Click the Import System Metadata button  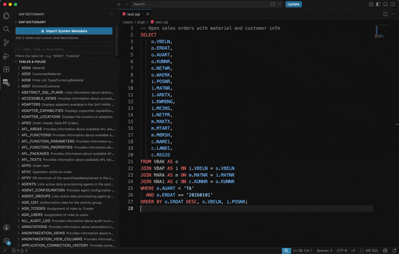click(x=64, y=31)
